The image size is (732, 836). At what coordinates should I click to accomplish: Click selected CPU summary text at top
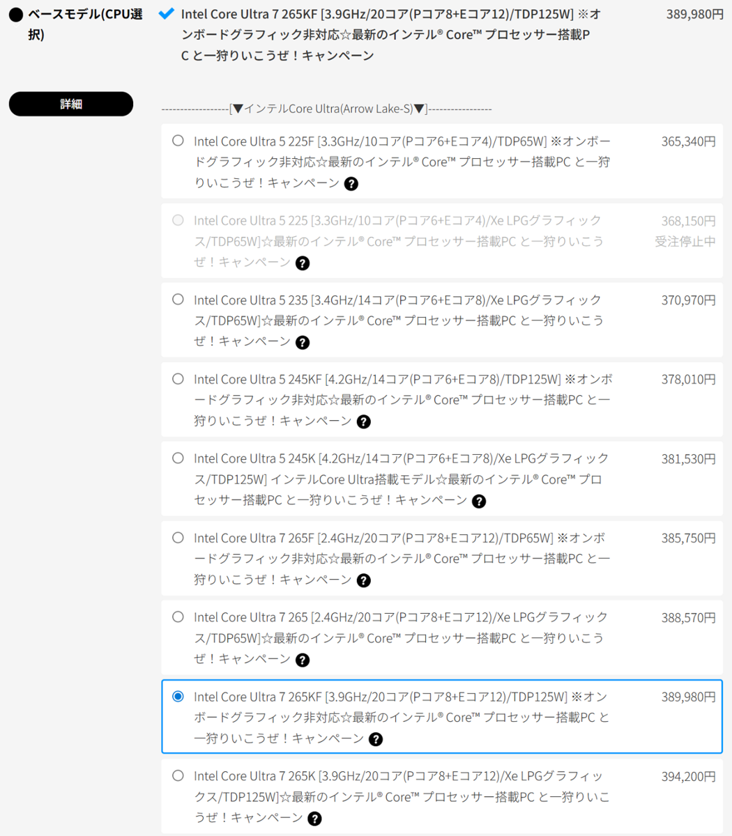click(391, 35)
